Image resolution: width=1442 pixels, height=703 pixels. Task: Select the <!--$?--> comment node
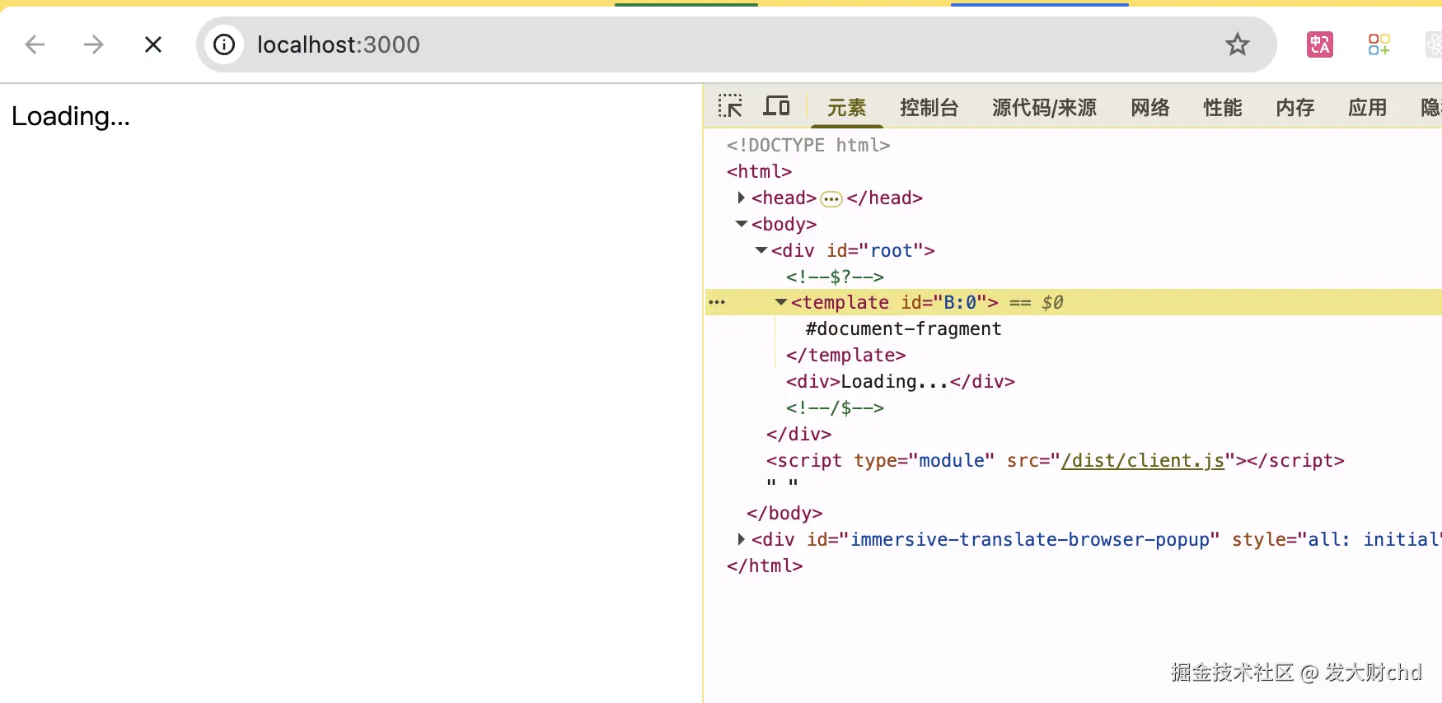click(835, 277)
